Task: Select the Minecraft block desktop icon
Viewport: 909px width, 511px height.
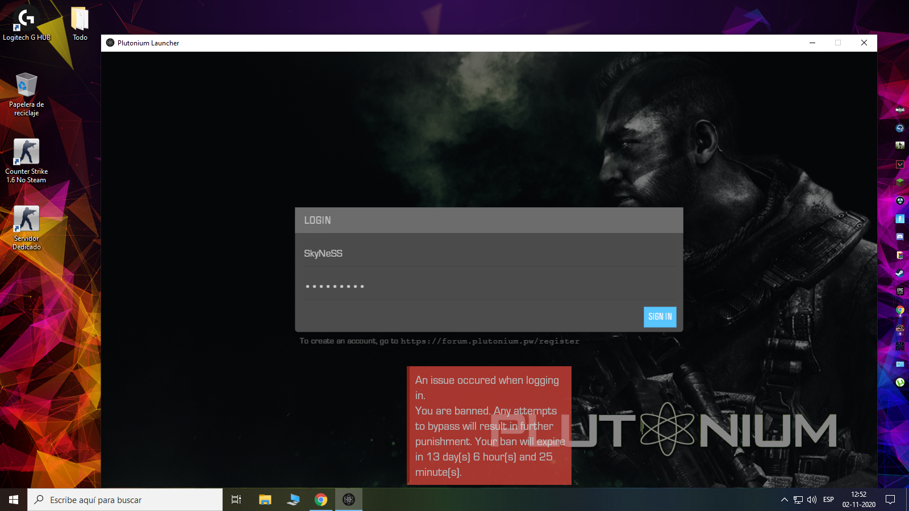Action: point(900,182)
